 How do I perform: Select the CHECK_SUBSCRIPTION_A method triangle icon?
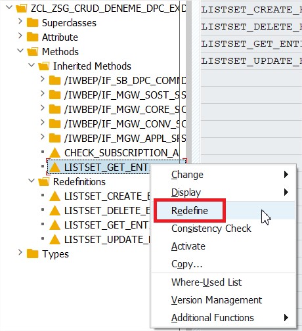54,153
